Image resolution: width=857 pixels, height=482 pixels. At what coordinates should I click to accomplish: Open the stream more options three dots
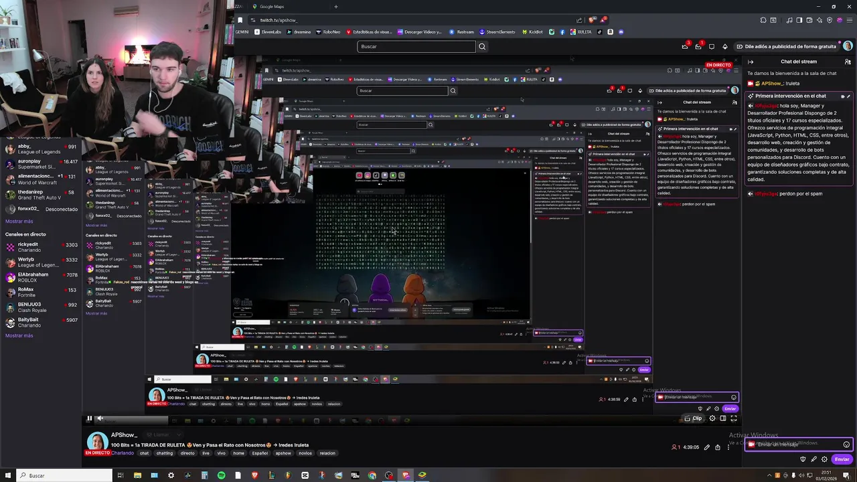728,447
